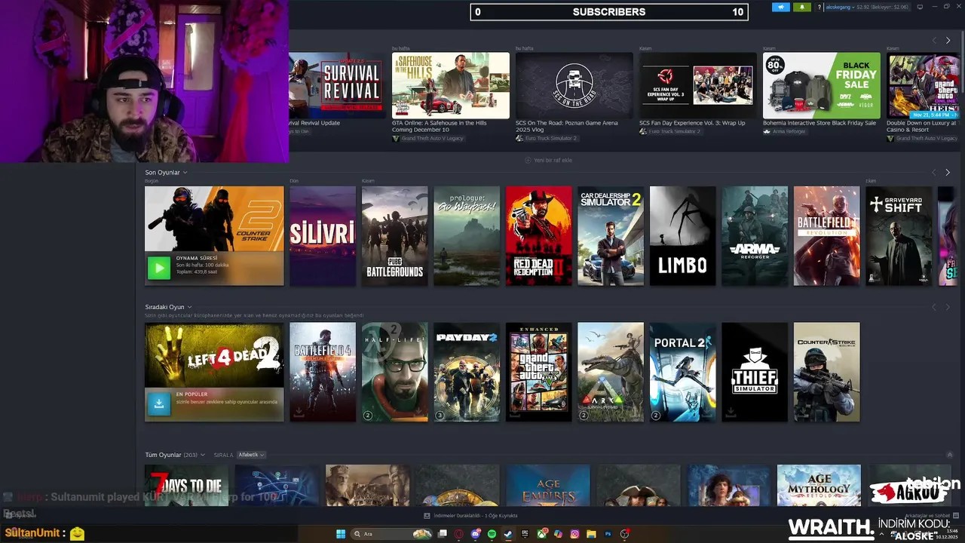Open Battlefield 1 Revolution cover
Viewport: 965px width, 543px height.
coord(826,236)
